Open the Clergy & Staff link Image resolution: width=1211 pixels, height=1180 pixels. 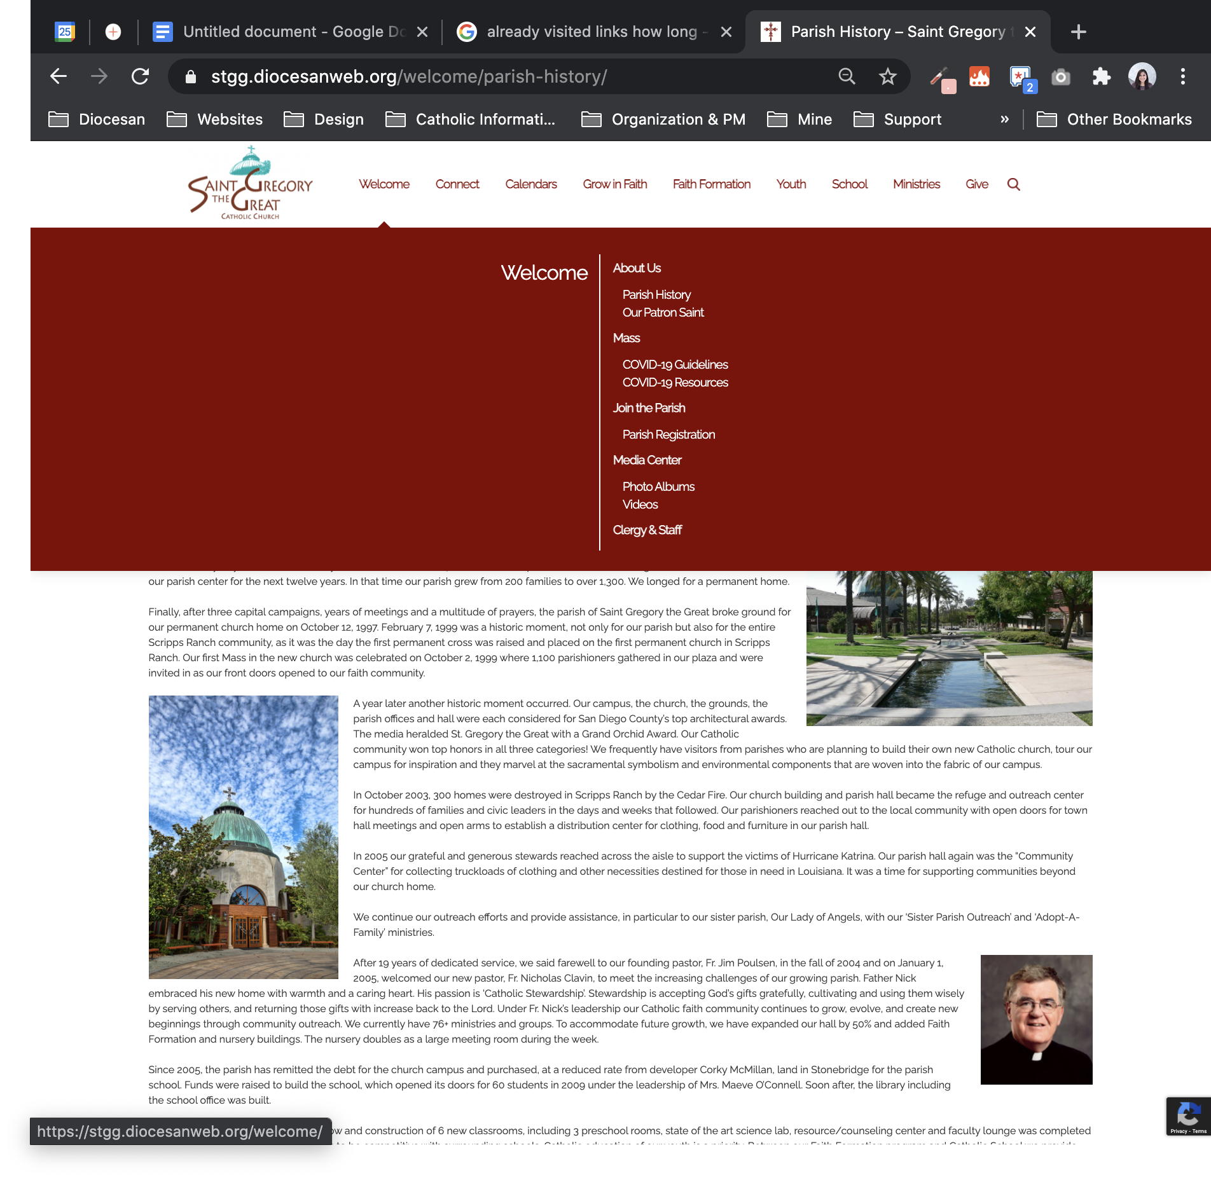click(647, 530)
